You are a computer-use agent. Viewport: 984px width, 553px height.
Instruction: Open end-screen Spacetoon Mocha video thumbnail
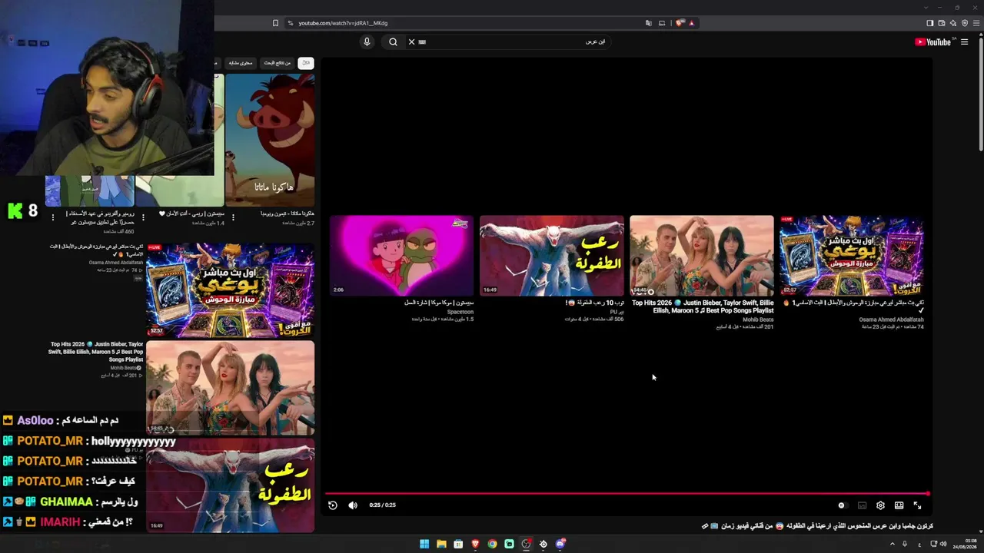coord(402,256)
